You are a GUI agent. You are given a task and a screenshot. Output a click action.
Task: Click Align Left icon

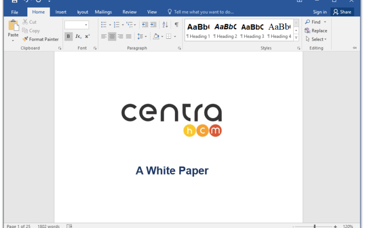[104, 36]
